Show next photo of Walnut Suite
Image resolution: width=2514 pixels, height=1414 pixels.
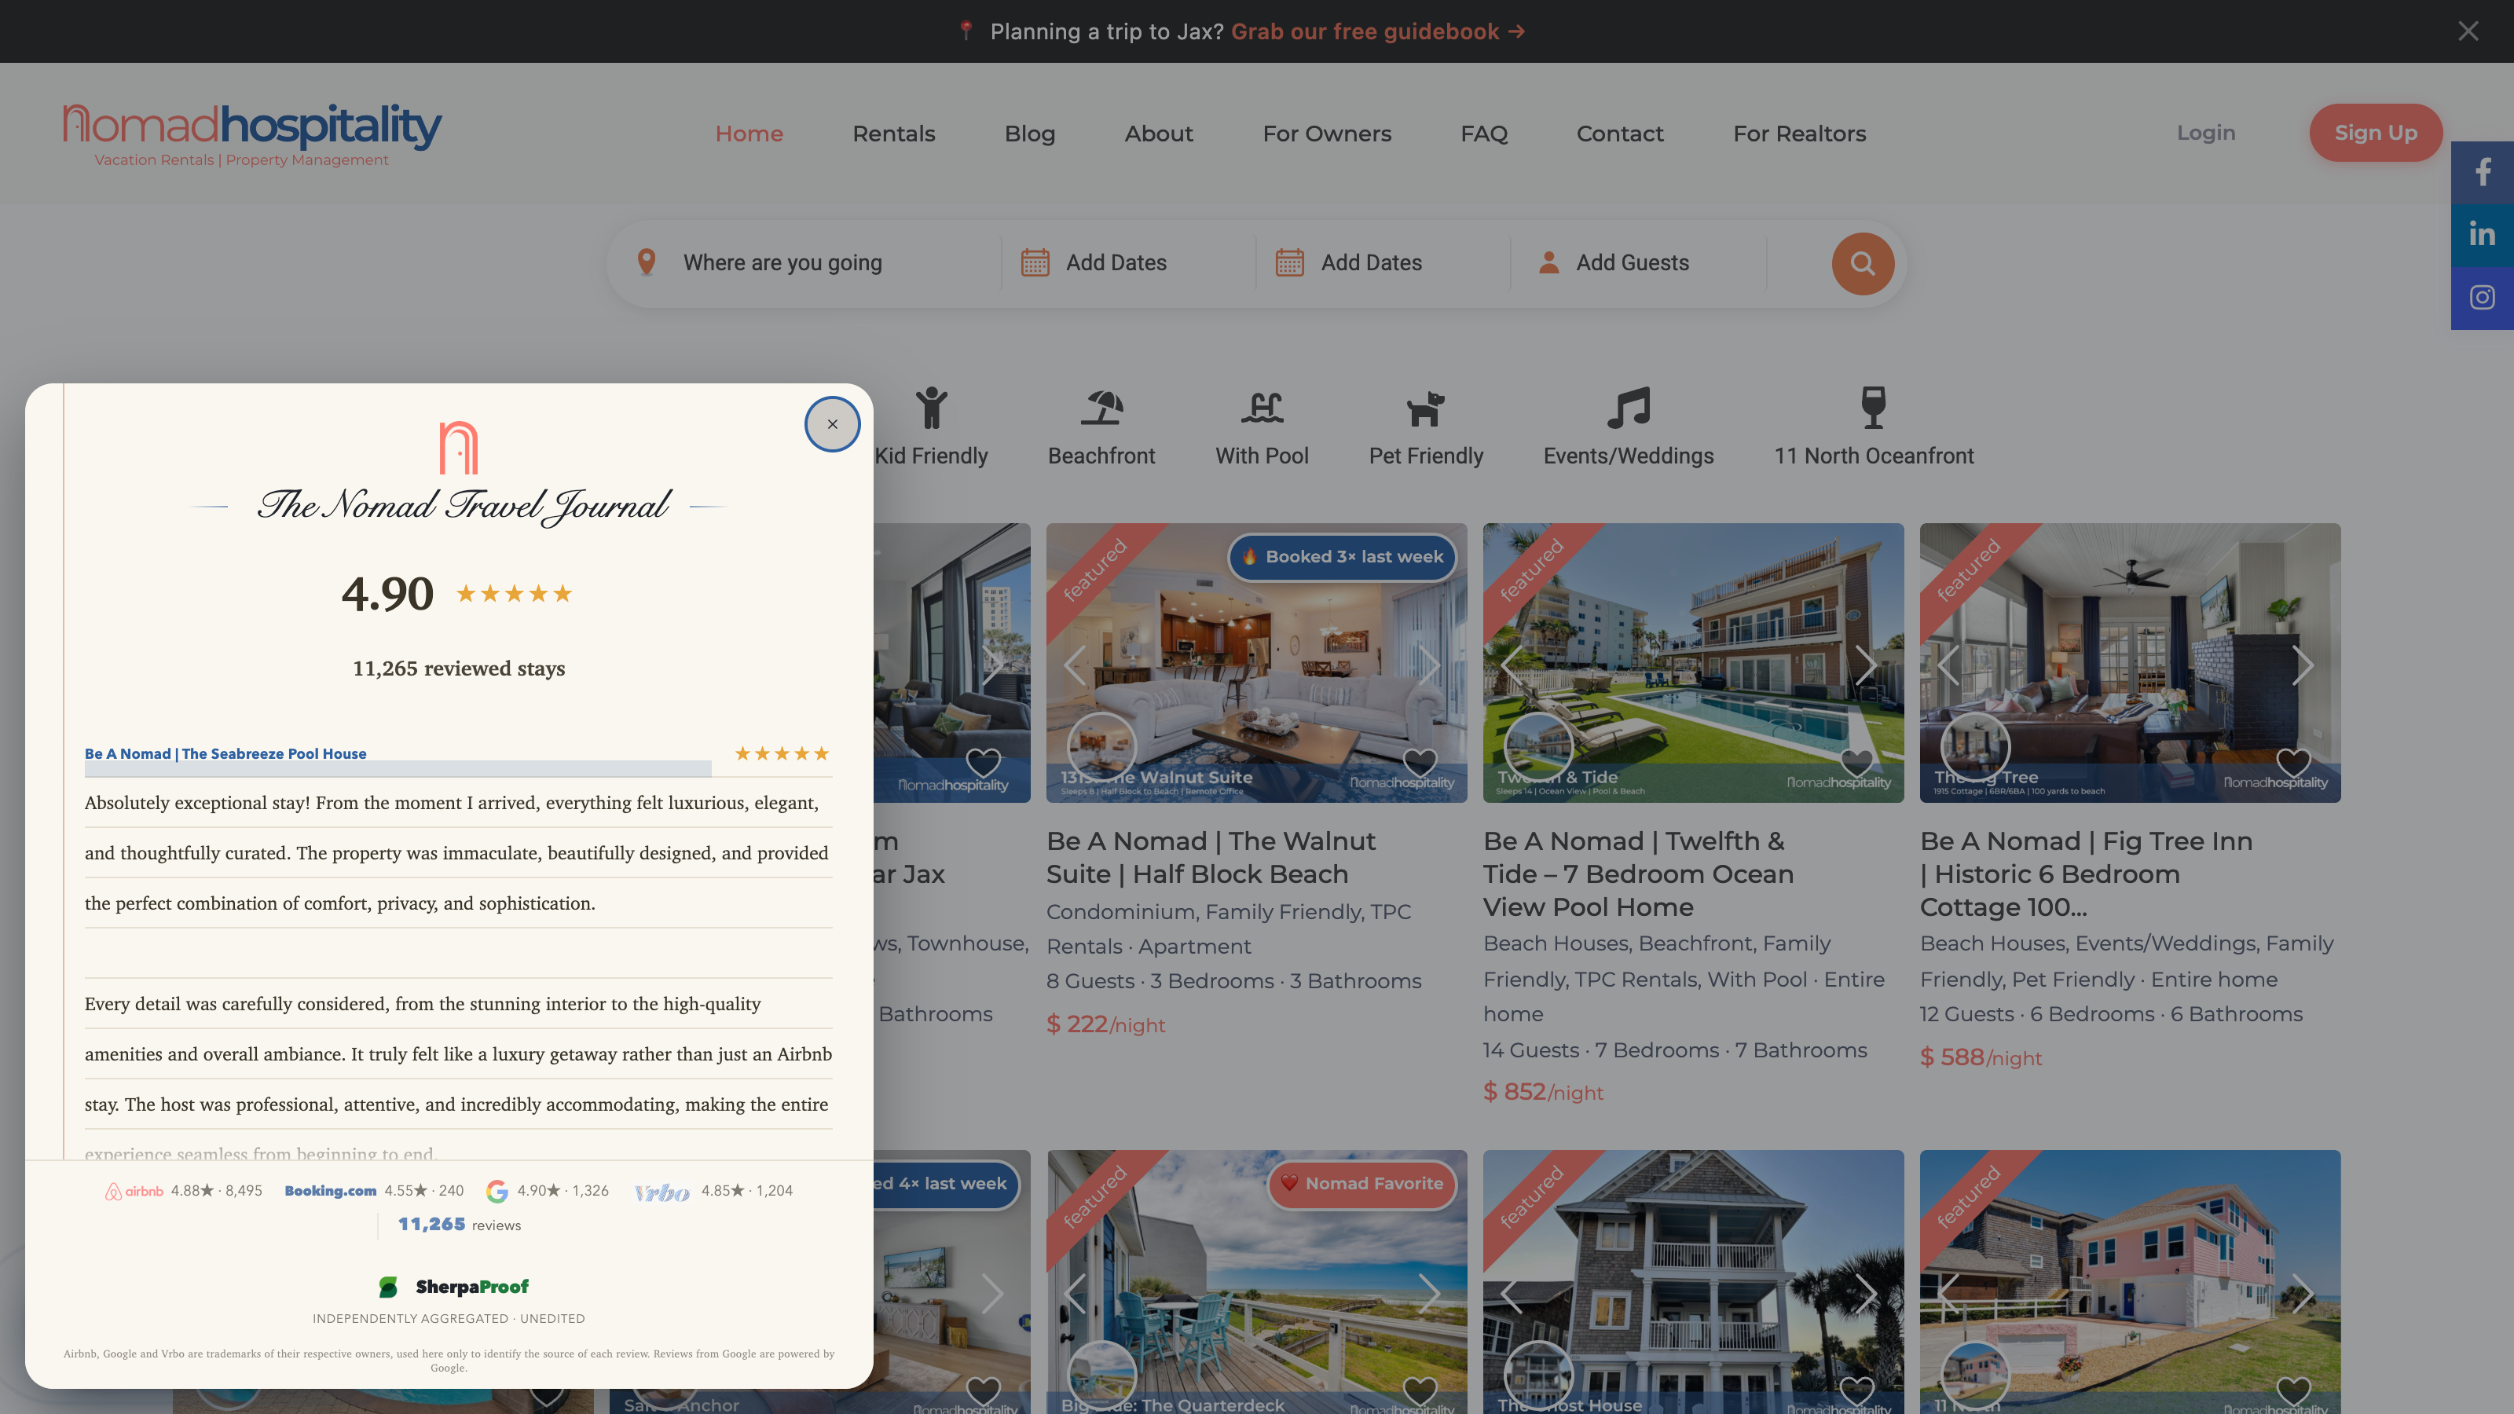click(x=1429, y=665)
